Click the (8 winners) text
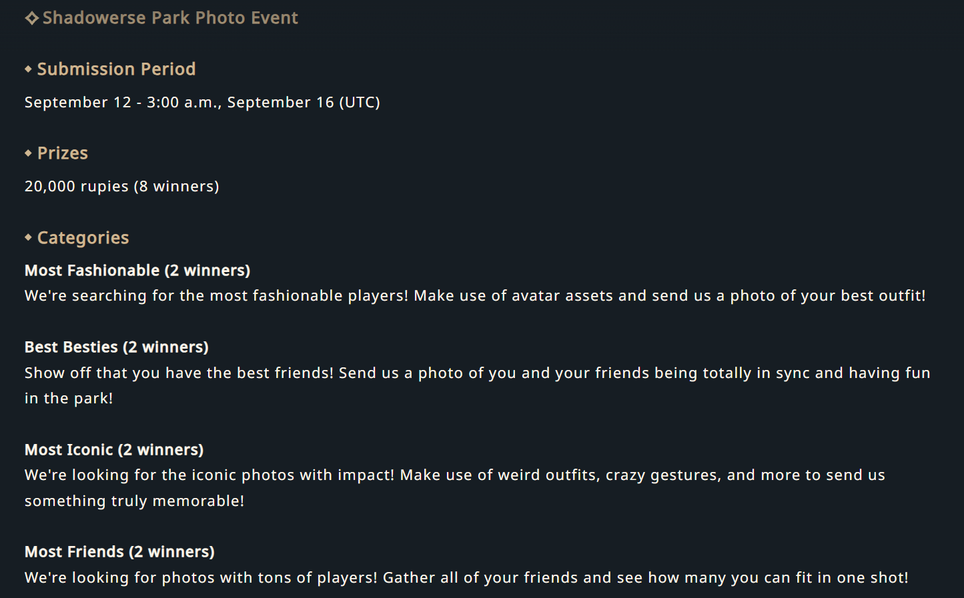964x598 pixels. (x=177, y=187)
